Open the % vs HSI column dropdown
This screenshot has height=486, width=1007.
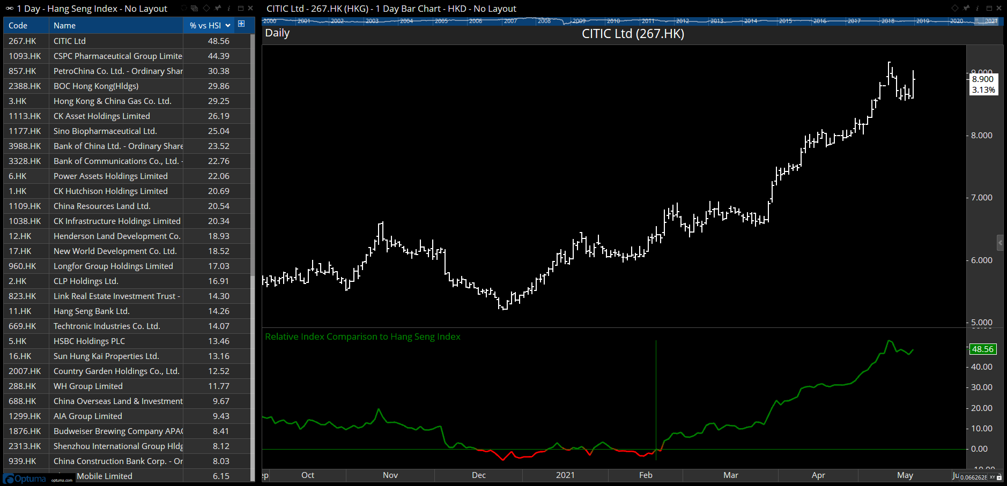[x=228, y=25]
